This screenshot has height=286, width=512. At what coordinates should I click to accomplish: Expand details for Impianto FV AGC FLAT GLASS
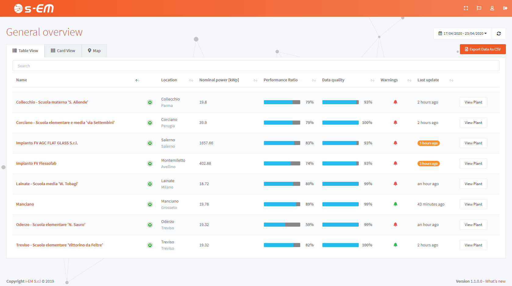150,143
